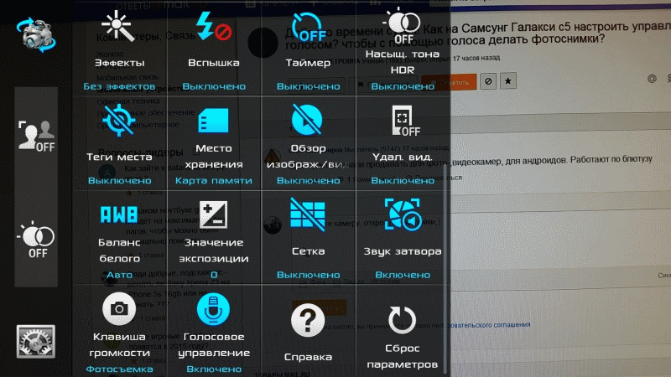Screen dimensions: 671x377
Task: Tap the switch camera icon
Action: (x=36, y=35)
